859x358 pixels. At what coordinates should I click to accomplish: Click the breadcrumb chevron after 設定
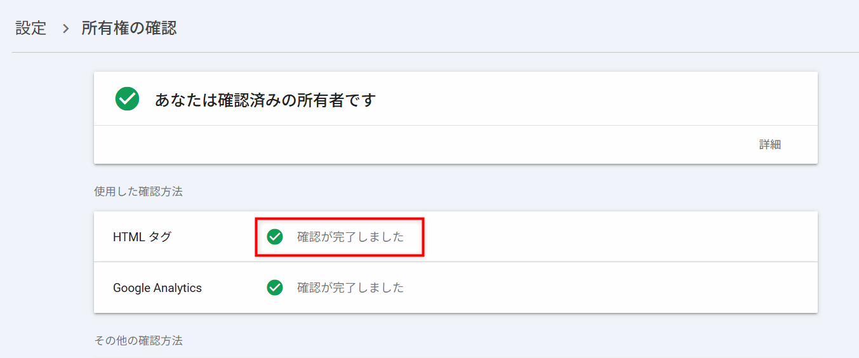(x=65, y=29)
